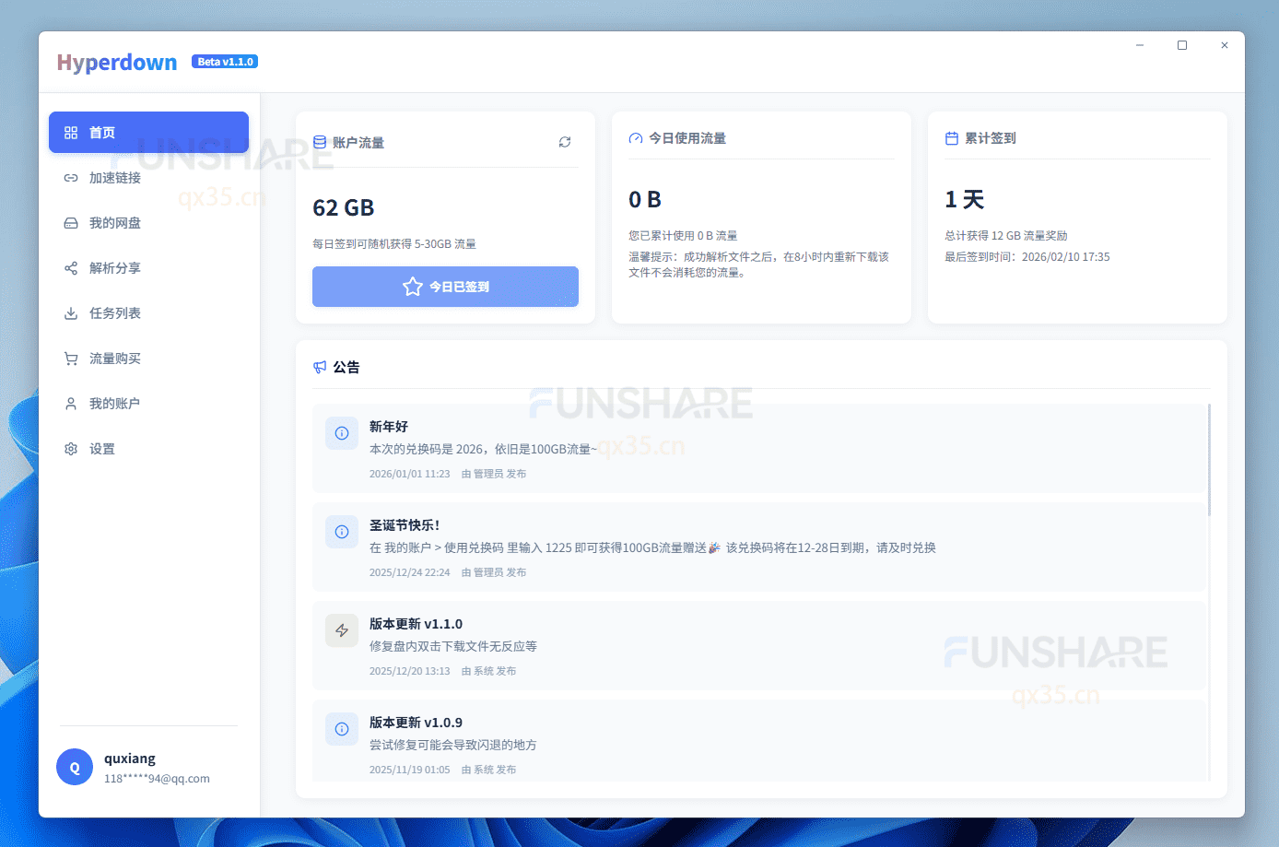Click the 0 B today usage value

click(645, 200)
